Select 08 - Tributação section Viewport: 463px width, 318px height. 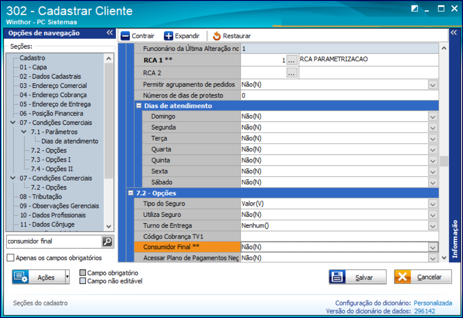(x=41, y=197)
